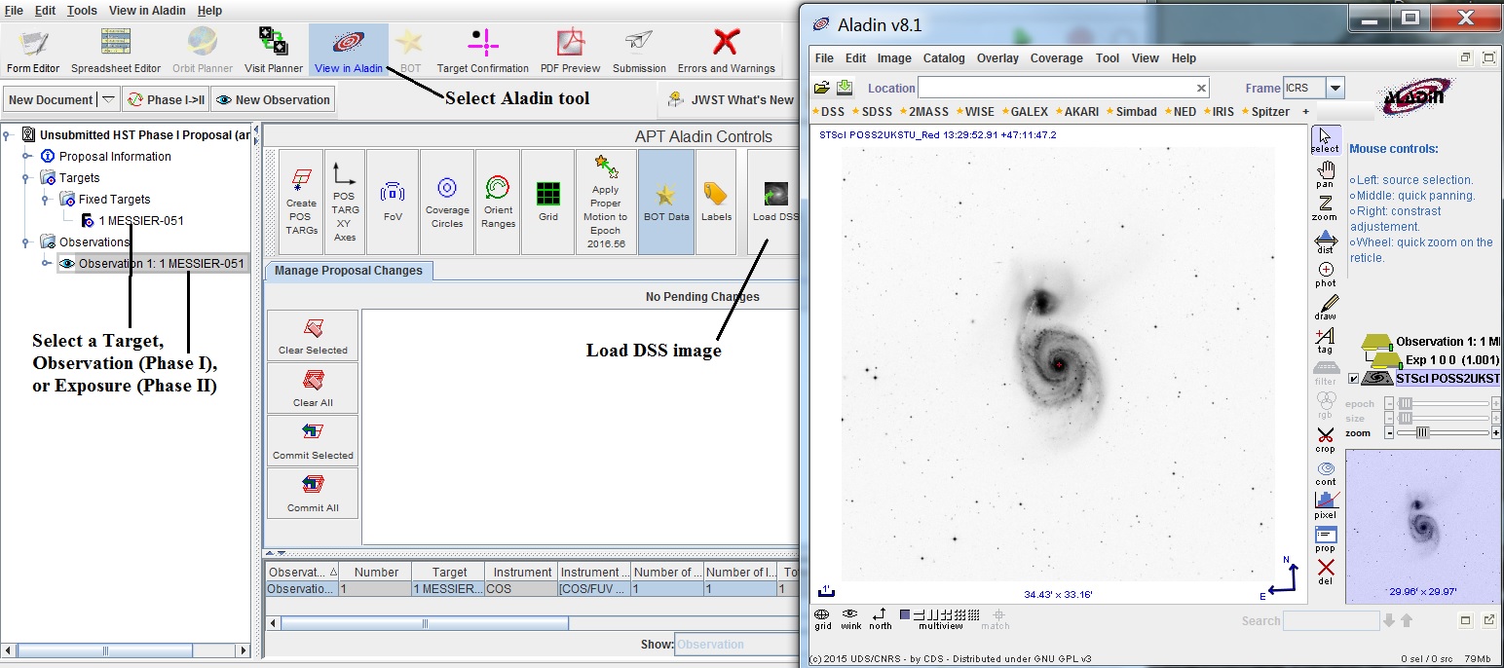Load the DSS image
This screenshot has width=1504, height=668.
[774, 202]
